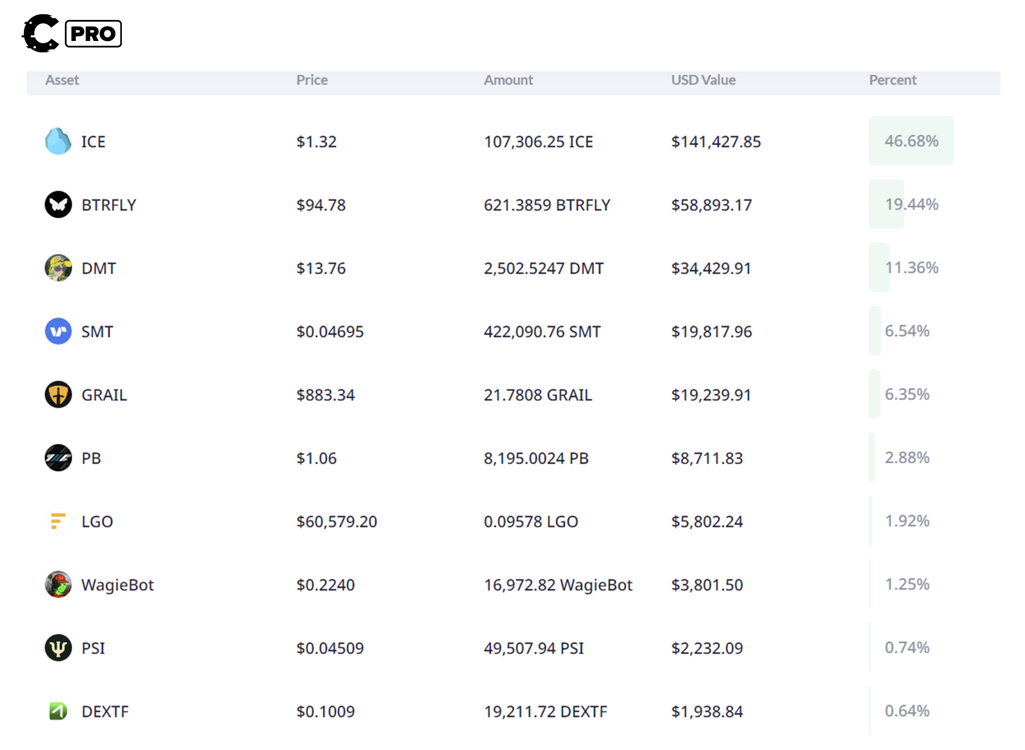Click the PSI trident icon
The width and height of the screenshot is (1025, 750).
coord(58,648)
